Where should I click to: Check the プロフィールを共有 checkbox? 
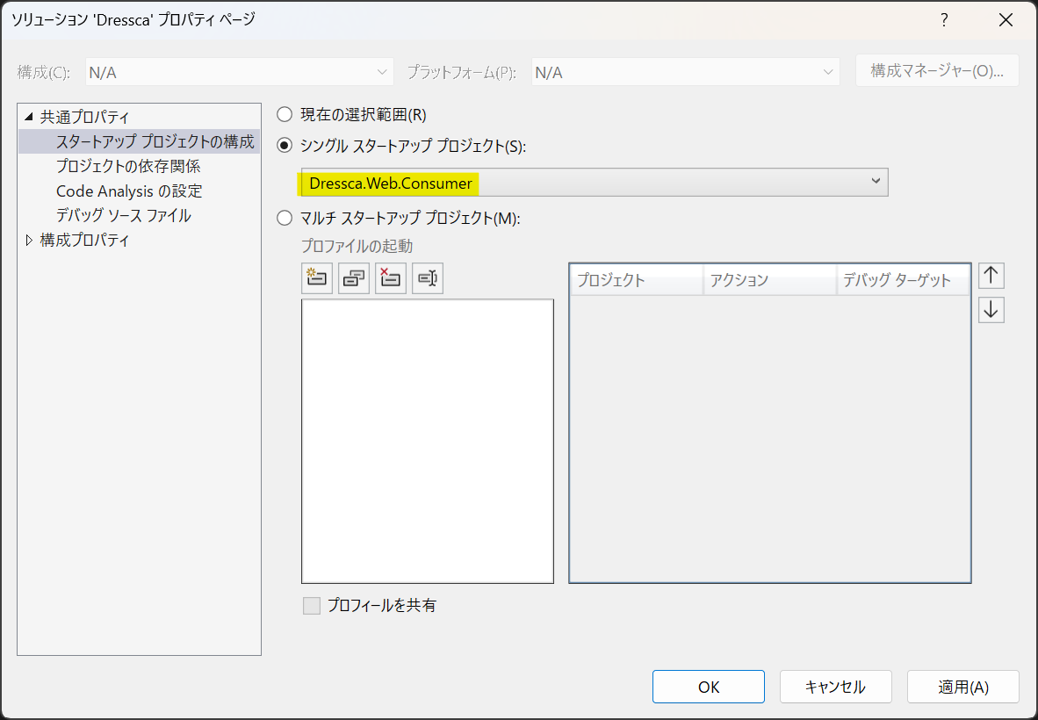coord(311,605)
